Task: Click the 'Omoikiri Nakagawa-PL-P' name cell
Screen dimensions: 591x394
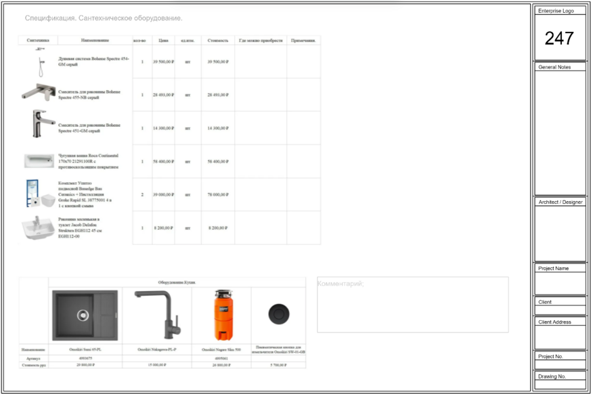Action: tap(157, 349)
